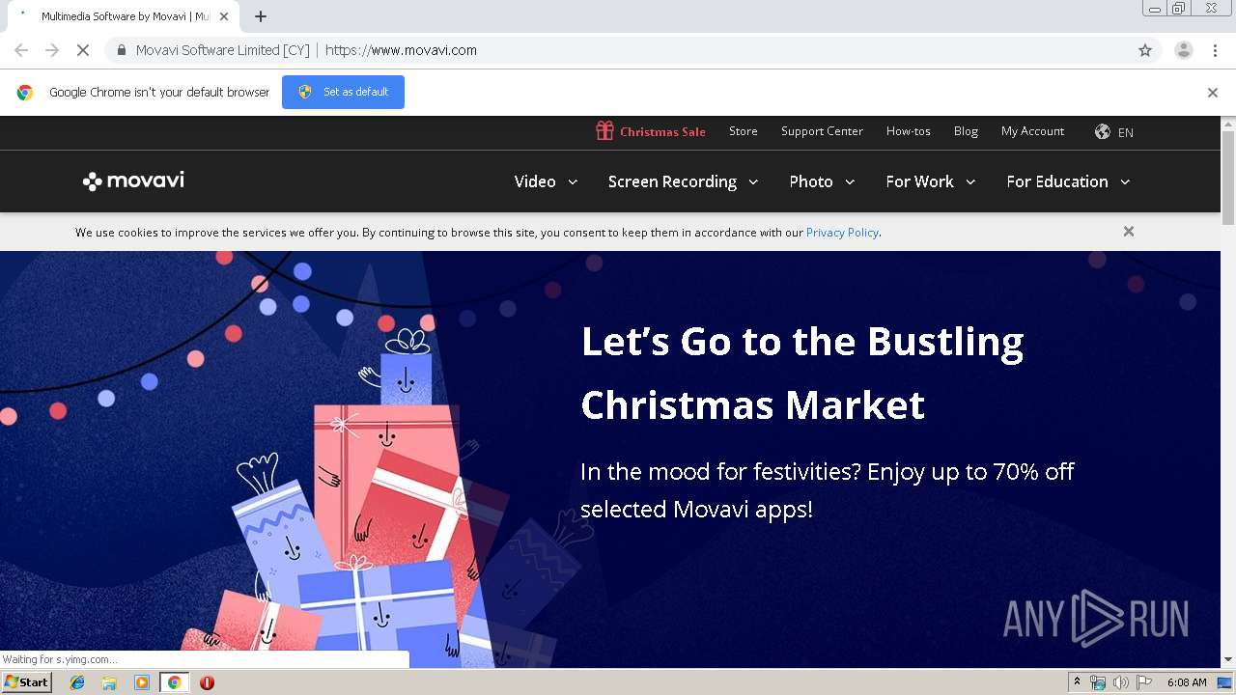Go back to the previous page

(21, 50)
